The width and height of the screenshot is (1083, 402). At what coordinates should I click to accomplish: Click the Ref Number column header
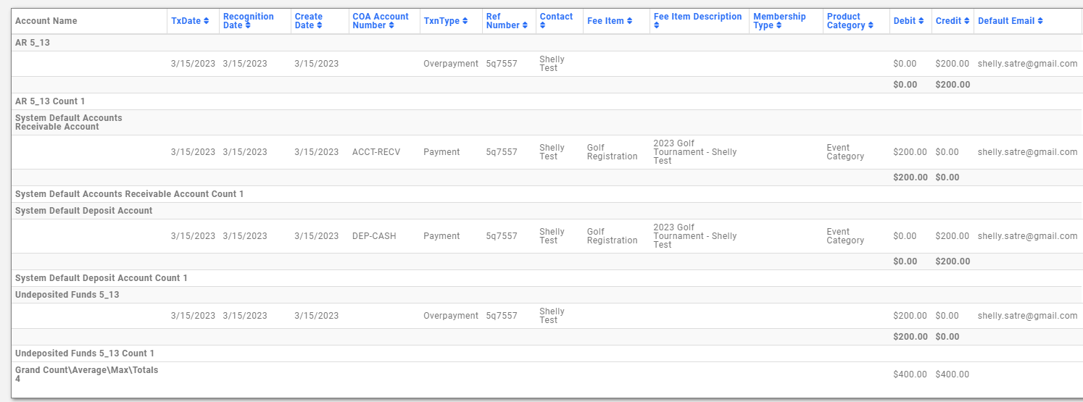[x=503, y=21]
